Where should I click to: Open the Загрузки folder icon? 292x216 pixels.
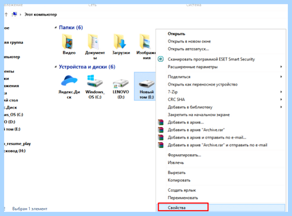coord(120,42)
